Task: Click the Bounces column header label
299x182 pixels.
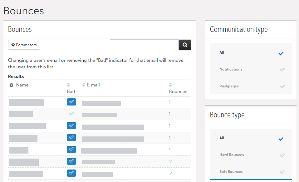Action: coord(178,91)
